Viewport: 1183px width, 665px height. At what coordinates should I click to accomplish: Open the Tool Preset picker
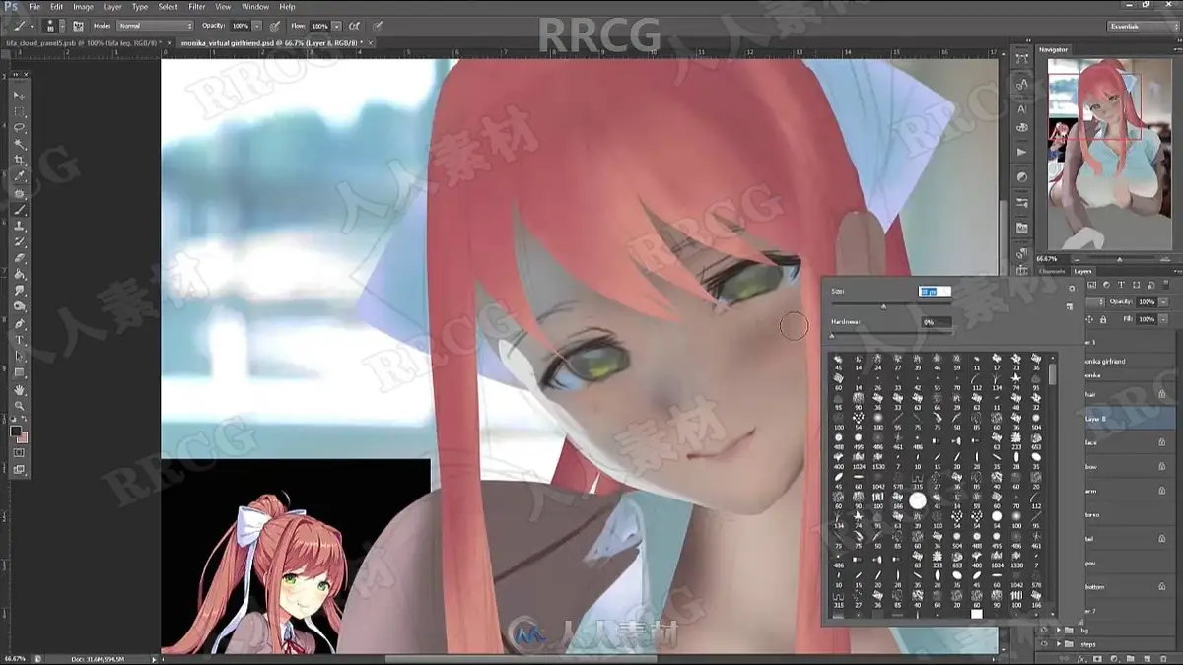[x=22, y=25]
